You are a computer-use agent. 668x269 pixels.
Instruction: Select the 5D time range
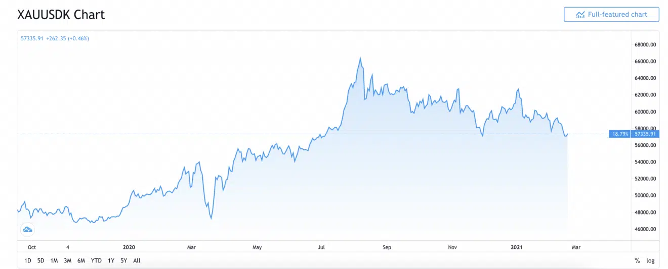tap(41, 261)
